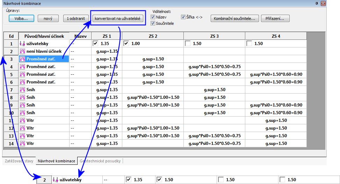Click the ZS 4 column header
This screenshot has width=340, height=184.
click(x=276, y=36)
